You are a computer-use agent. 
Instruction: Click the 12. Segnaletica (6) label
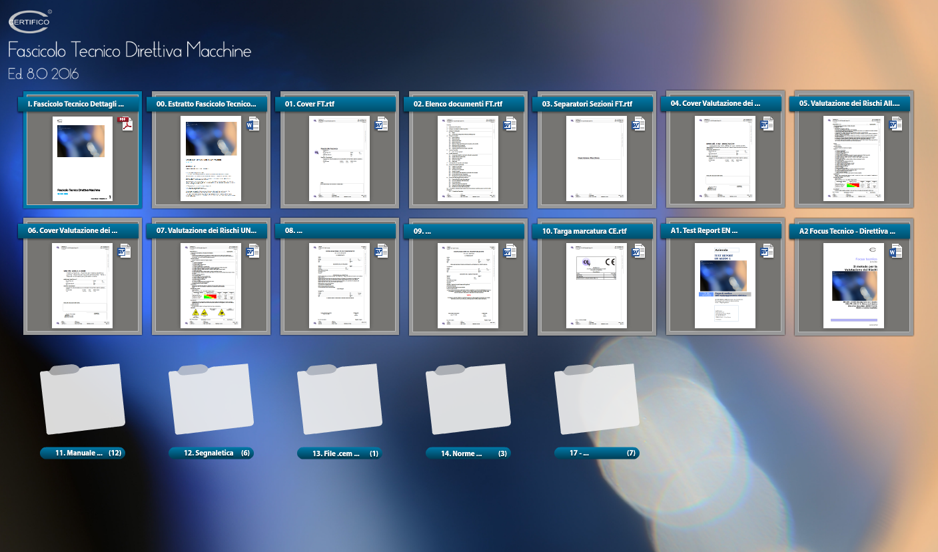pyautogui.click(x=211, y=453)
